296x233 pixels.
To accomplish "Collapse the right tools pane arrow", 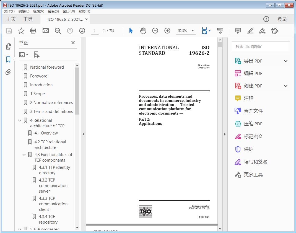I will (x=225, y=134).
